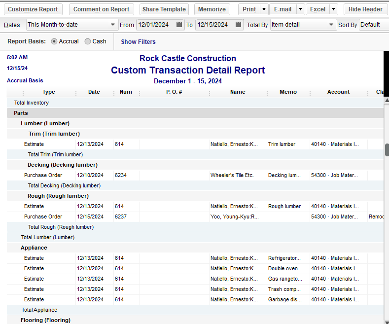Open the E-mail dropdown arrow
This screenshot has height=324, width=389.
tap(300, 9)
